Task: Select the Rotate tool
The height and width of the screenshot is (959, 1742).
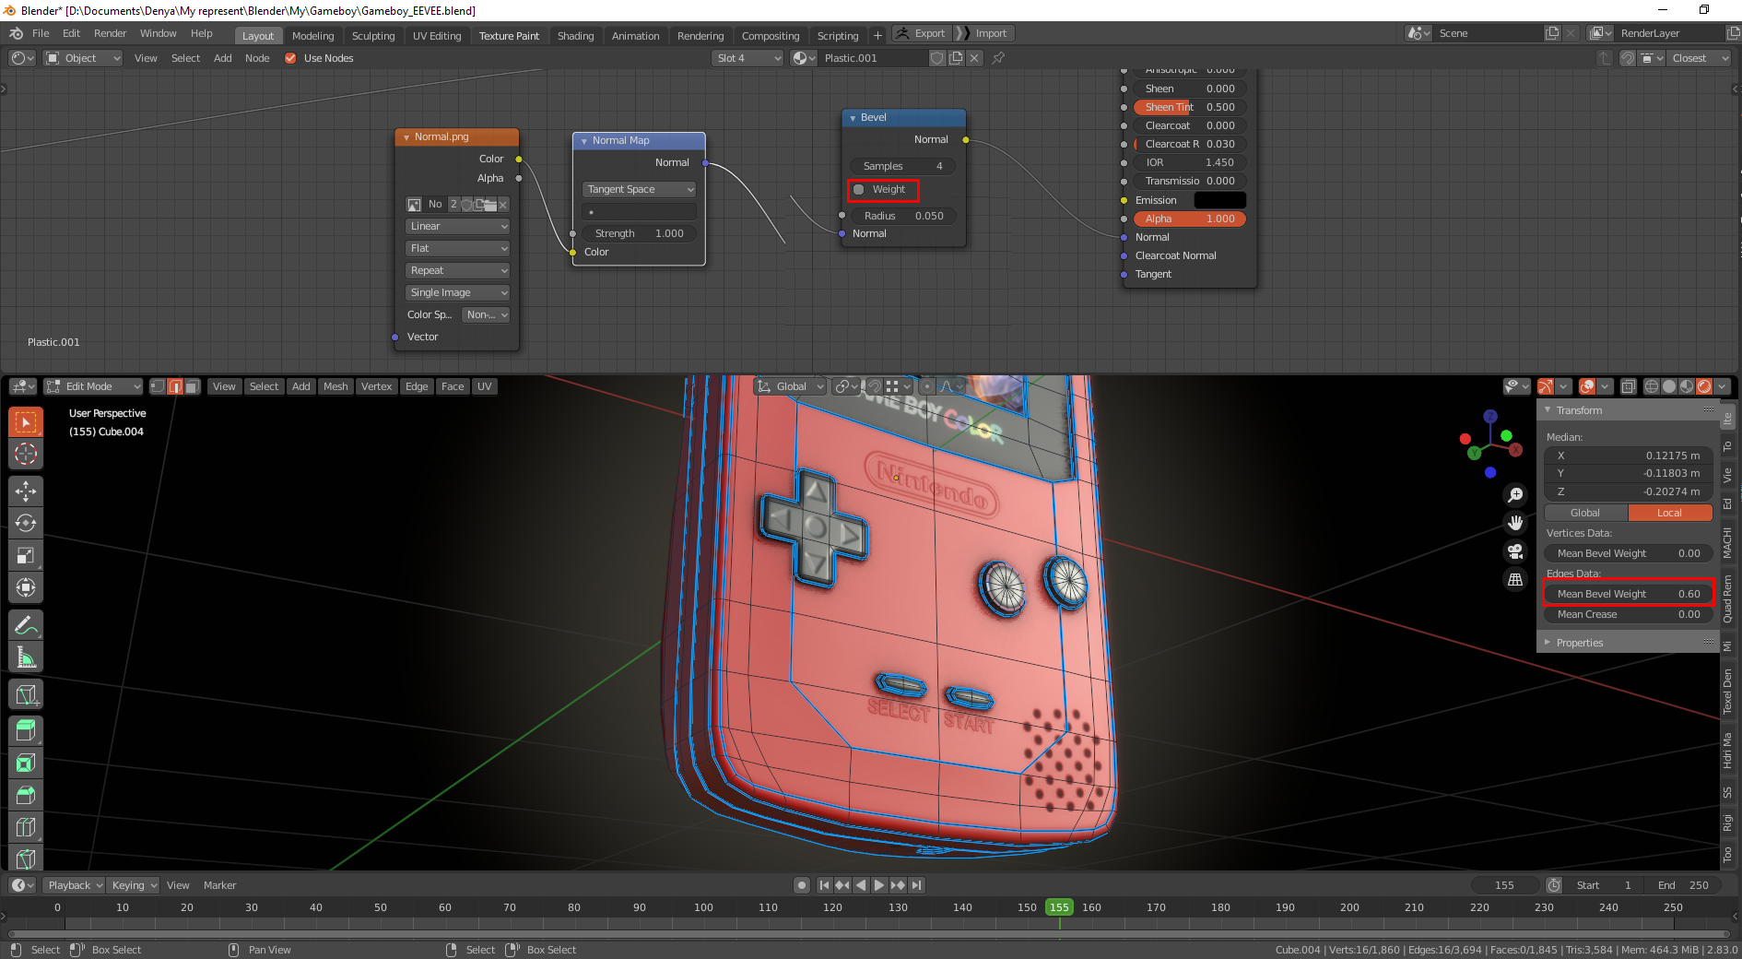Action: pos(26,523)
